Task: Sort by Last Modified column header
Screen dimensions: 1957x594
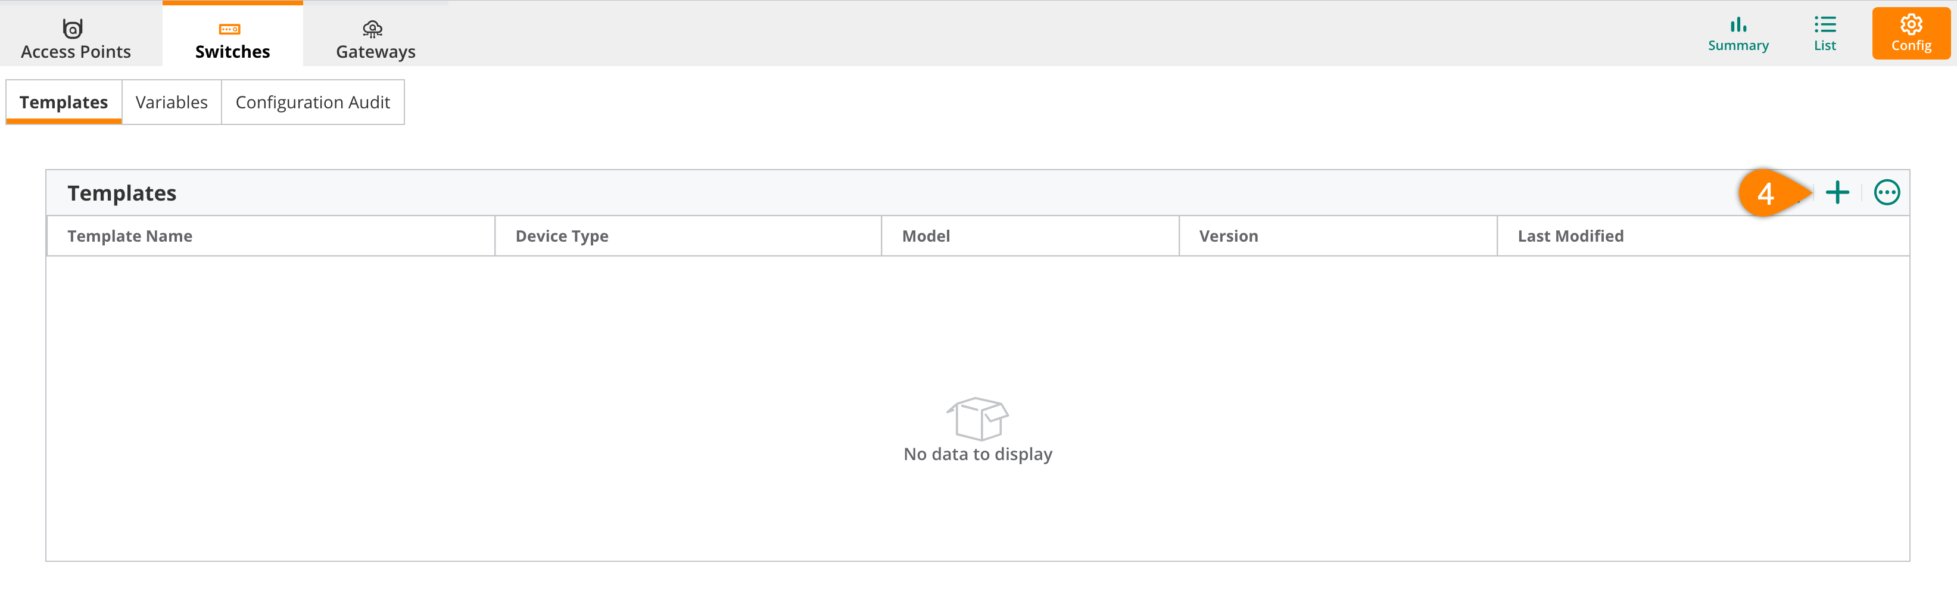Action: point(1703,236)
